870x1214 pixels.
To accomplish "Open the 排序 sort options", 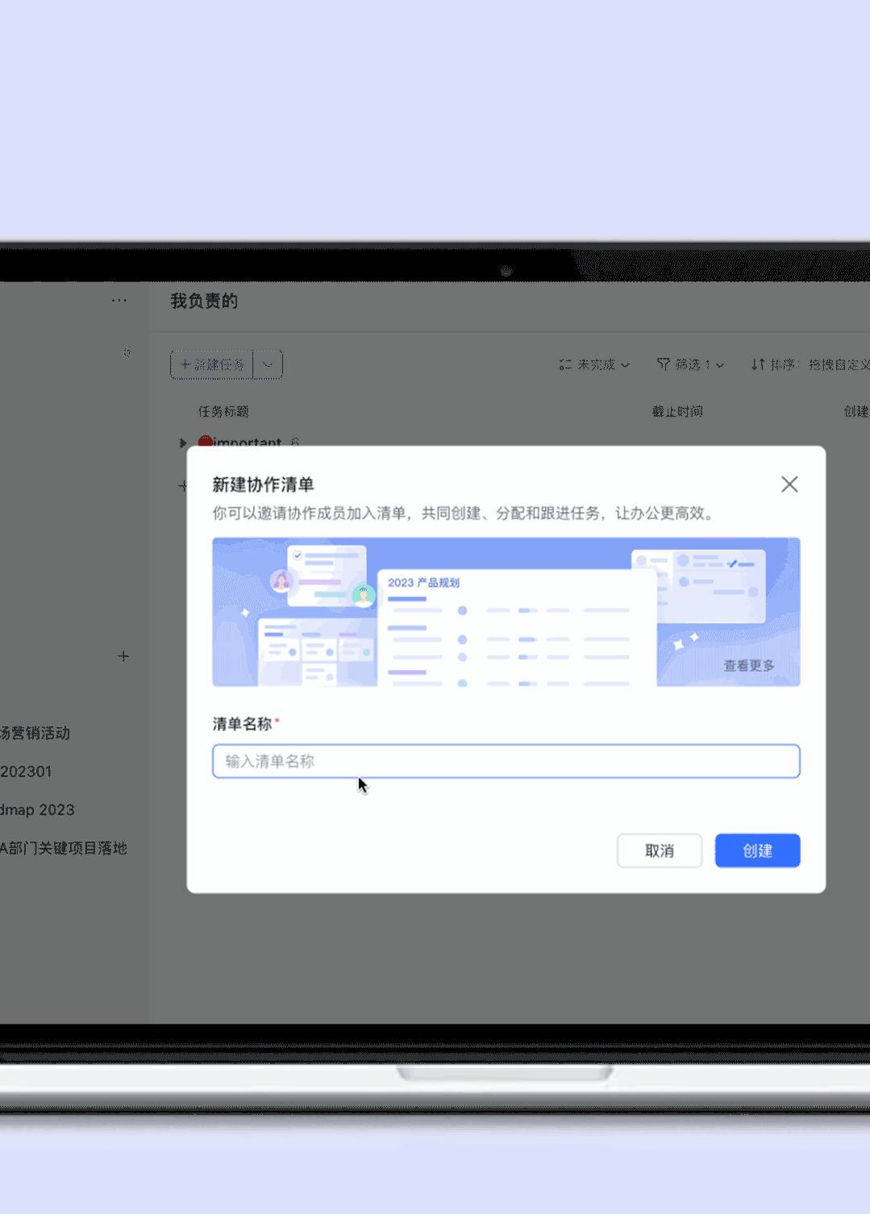I will pyautogui.click(x=810, y=365).
